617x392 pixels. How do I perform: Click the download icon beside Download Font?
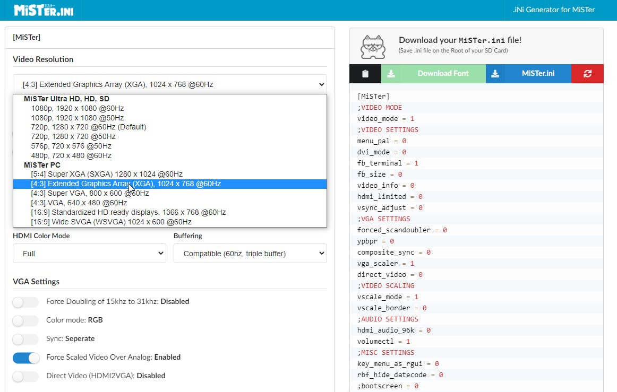coord(391,74)
